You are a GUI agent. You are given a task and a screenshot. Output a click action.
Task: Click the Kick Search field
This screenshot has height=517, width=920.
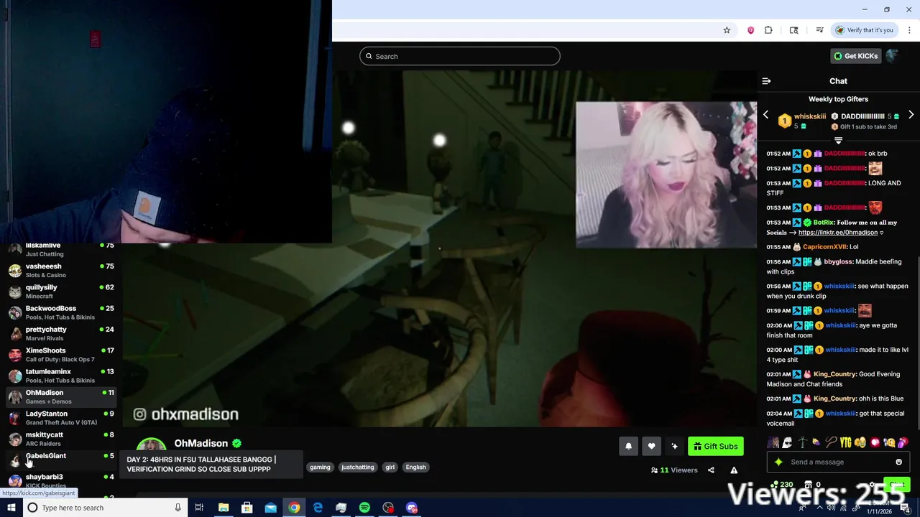click(x=460, y=56)
